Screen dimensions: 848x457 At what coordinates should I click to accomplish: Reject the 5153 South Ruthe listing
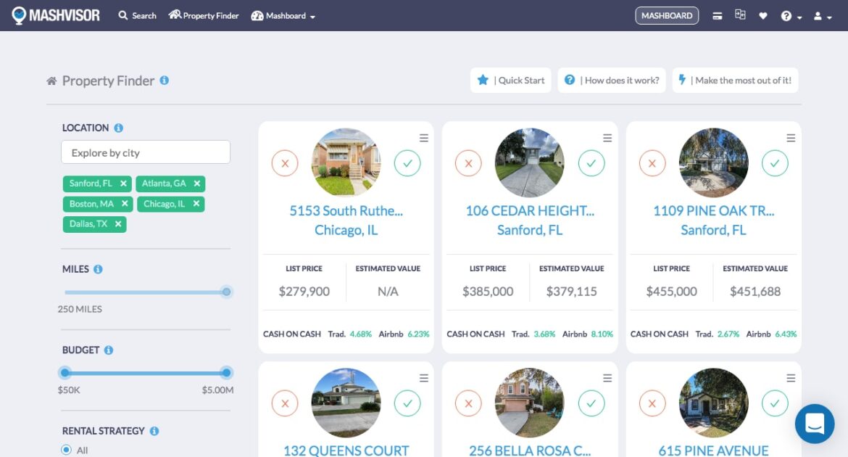(284, 163)
